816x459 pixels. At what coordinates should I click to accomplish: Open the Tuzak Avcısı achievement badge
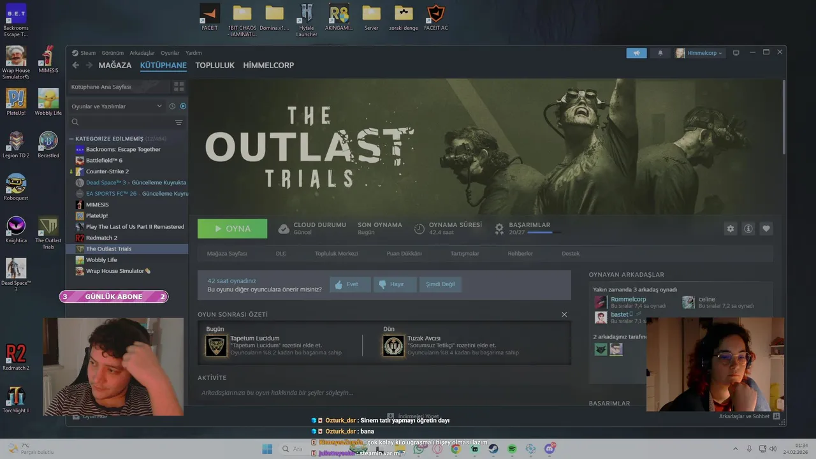pos(393,346)
